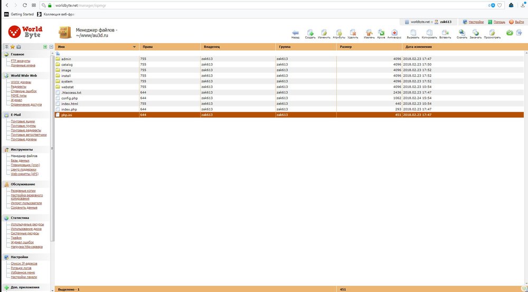Open the FTP аккаунты link
This screenshot has width=528, height=292.
[21, 61]
